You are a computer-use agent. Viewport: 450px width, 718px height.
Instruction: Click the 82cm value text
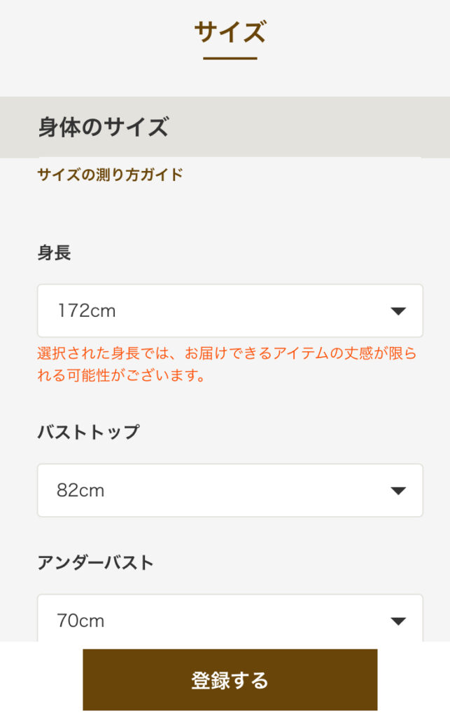[x=80, y=490]
